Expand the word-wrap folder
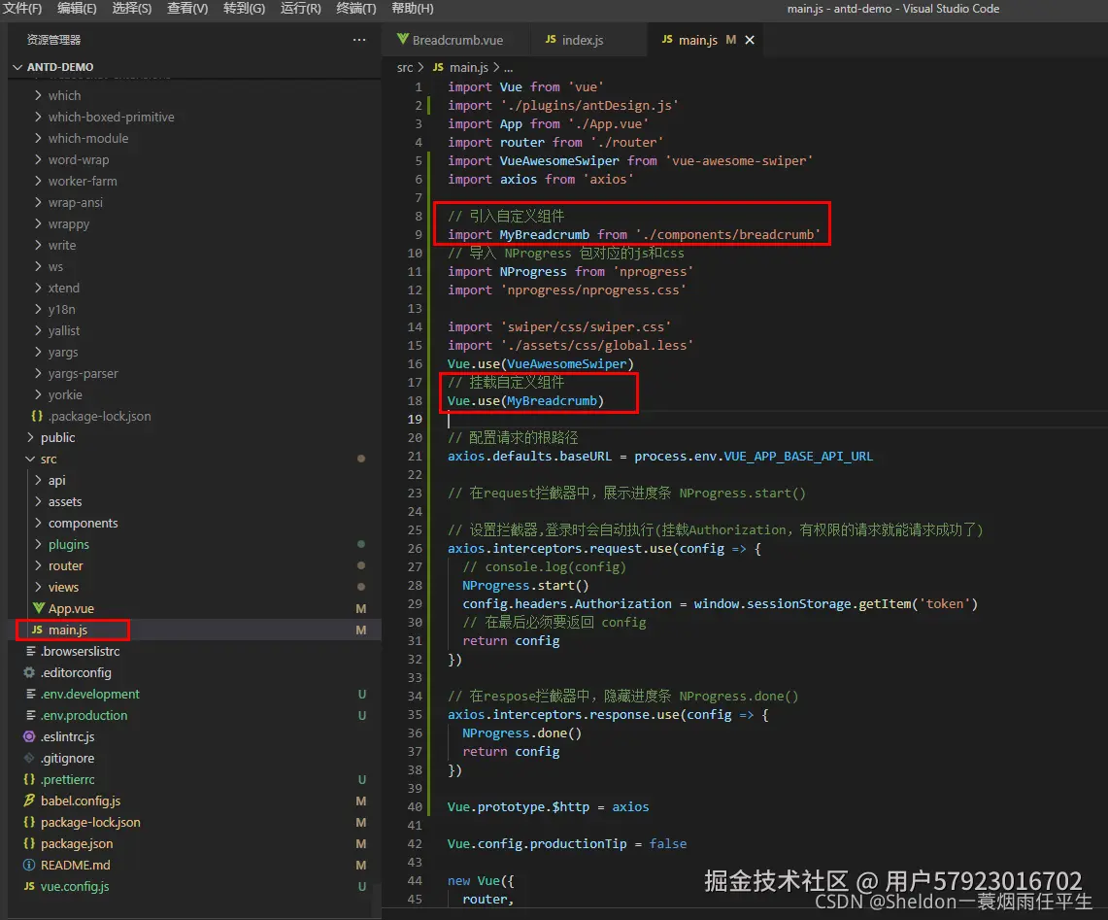Viewport: 1108px width, 920px height. (38, 159)
